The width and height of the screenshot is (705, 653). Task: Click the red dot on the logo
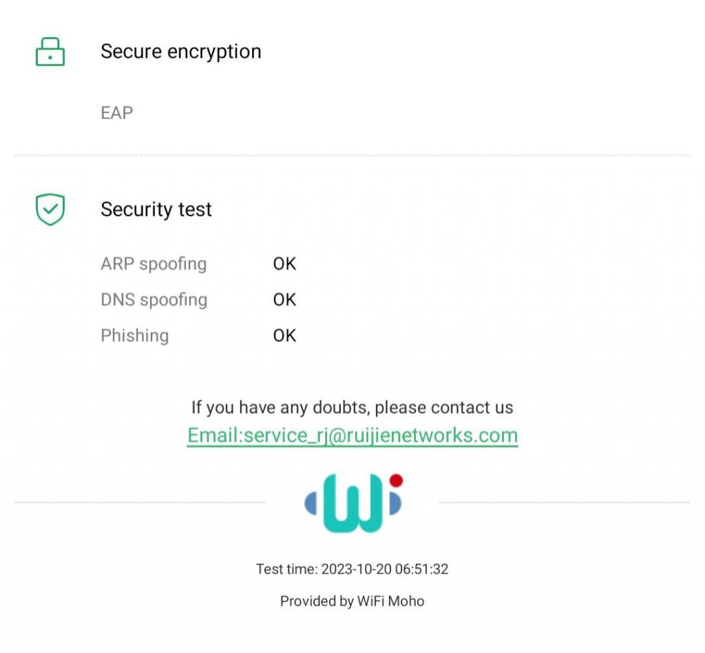click(x=395, y=480)
